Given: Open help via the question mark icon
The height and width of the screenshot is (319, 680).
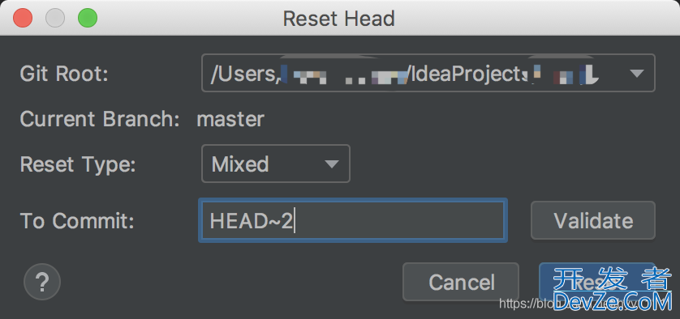Looking at the screenshot, I should [42, 283].
